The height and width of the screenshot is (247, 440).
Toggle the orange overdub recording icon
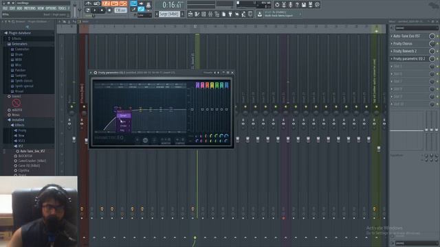point(115,3)
